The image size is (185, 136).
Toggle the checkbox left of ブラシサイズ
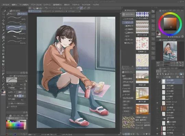[7, 85]
